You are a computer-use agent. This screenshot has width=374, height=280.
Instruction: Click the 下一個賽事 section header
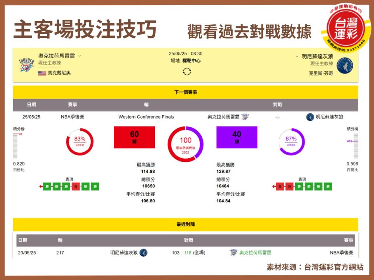point(186,92)
